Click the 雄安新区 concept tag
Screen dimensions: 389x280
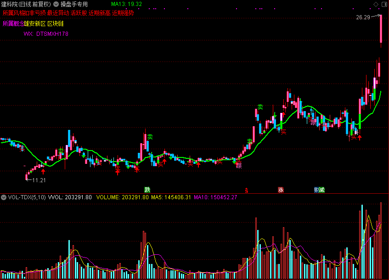(x=35, y=24)
